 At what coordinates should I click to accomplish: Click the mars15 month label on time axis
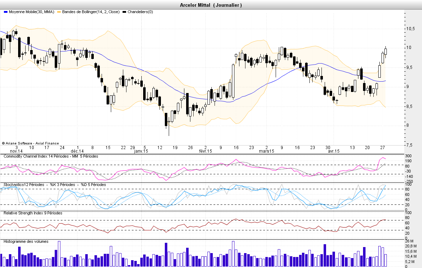pos(266,151)
